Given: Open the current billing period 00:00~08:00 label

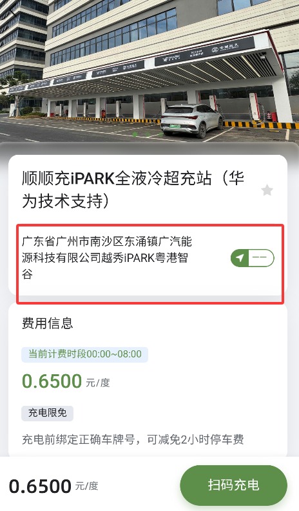Looking at the screenshot, I should point(84,354).
